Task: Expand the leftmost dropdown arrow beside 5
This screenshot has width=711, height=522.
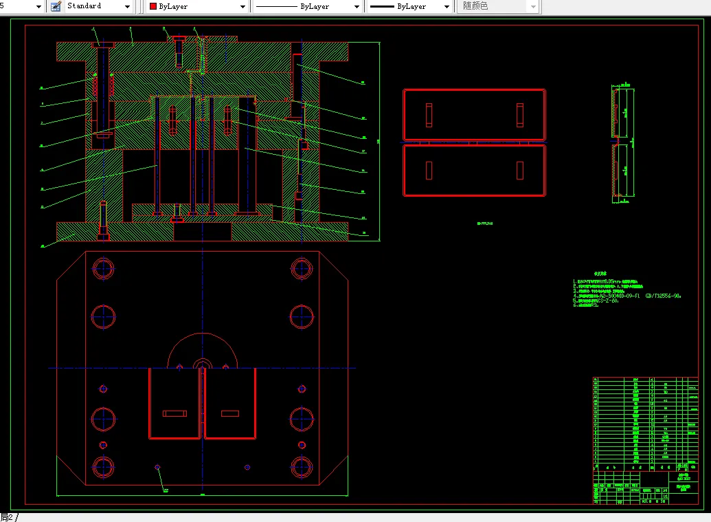Action: (x=38, y=7)
